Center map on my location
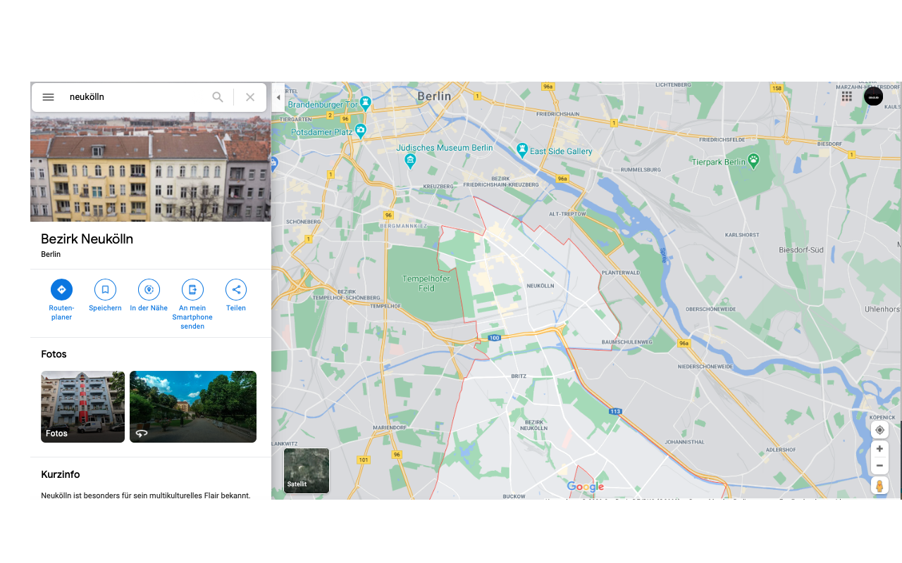The height and width of the screenshot is (563, 902). point(879,430)
